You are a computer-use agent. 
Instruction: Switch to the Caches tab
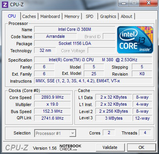pyautogui.click(x=29, y=16)
